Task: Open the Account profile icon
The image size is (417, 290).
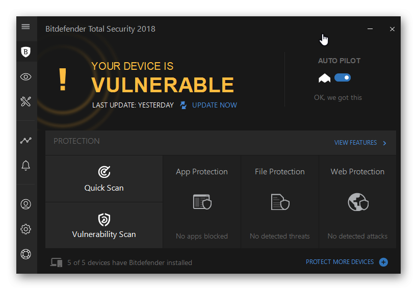Action: click(x=26, y=204)
